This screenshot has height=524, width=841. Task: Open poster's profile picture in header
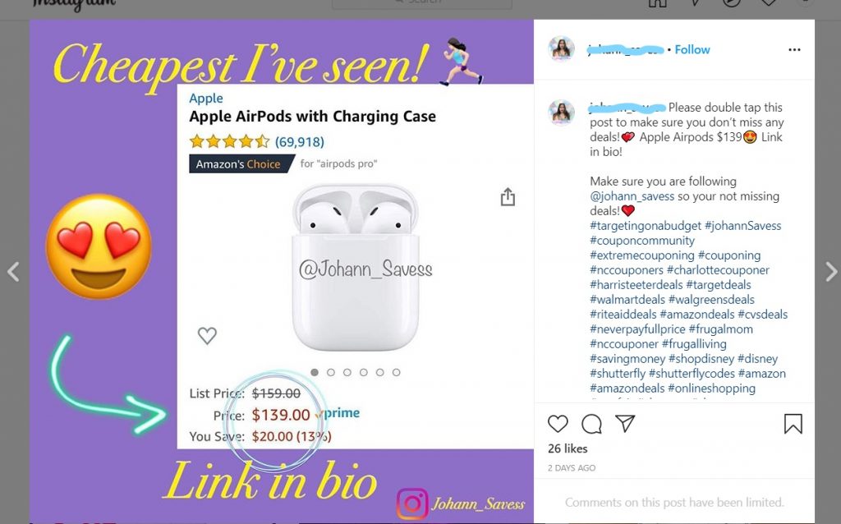point(562,49)
